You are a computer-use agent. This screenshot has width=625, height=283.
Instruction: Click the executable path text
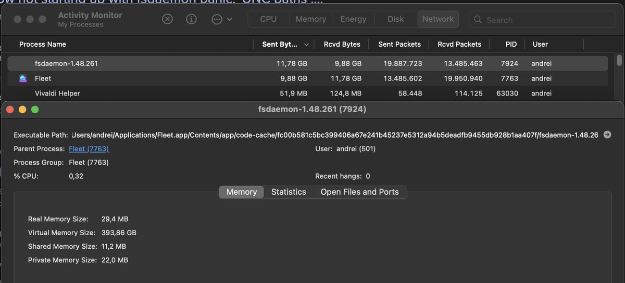click(x=335, y=134)
